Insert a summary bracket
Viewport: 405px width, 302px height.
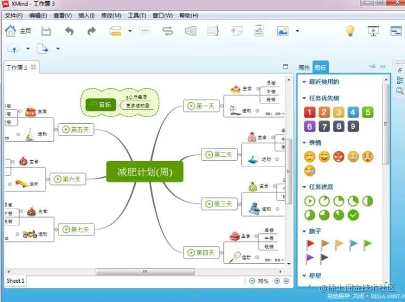point(213,31)
